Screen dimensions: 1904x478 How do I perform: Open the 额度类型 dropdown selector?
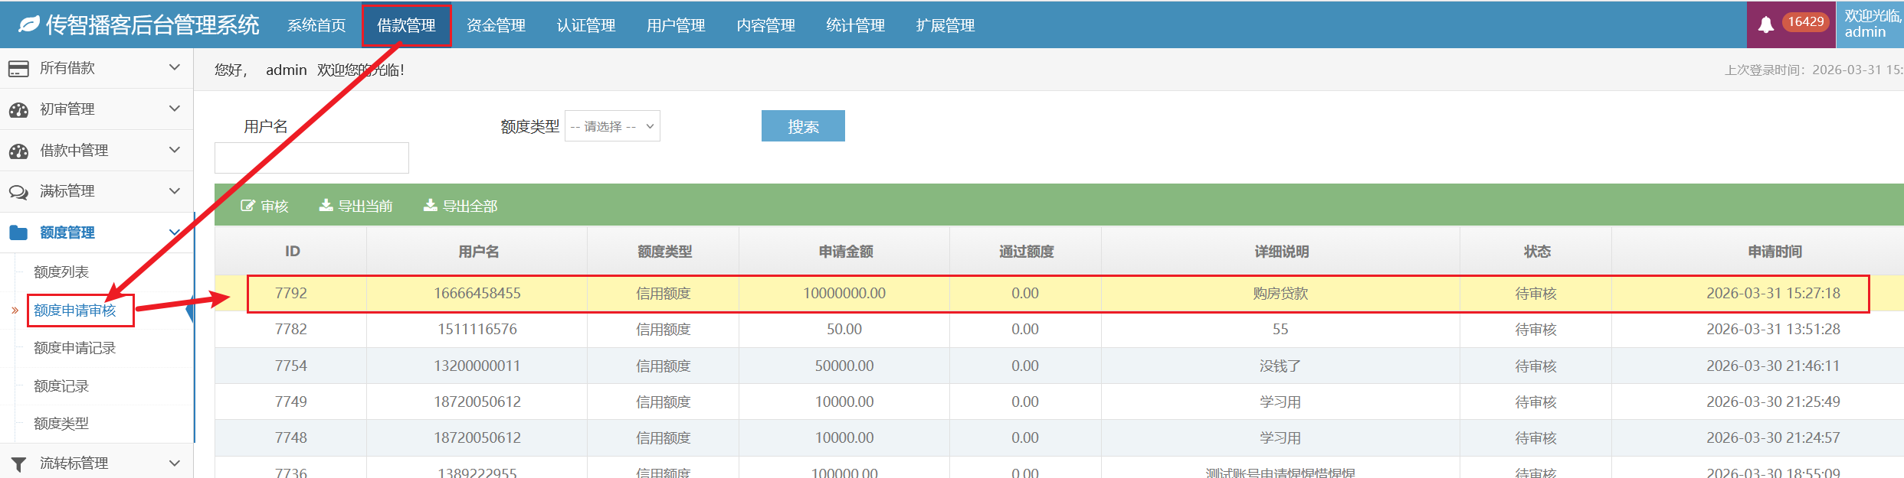tap(612, 126)
